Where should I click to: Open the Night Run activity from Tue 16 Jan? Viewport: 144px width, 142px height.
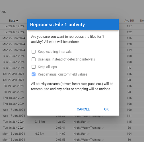[x=80, y=122]
